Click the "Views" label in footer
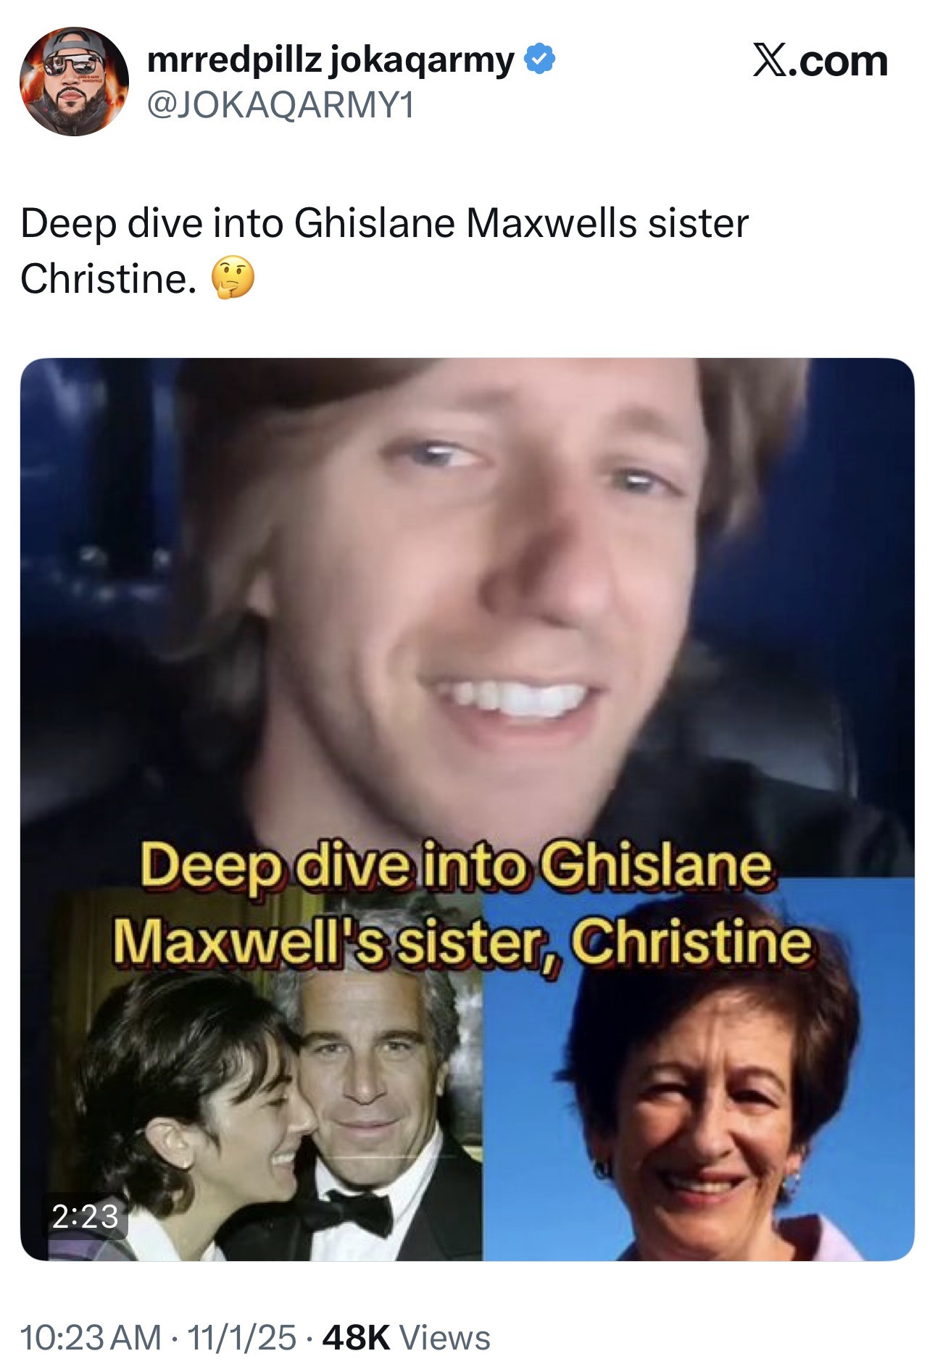935x1372 pixels. coord(445,1337)
